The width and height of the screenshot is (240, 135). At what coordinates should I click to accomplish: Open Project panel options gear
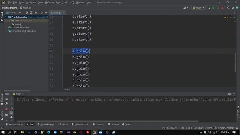coord(42,13)
